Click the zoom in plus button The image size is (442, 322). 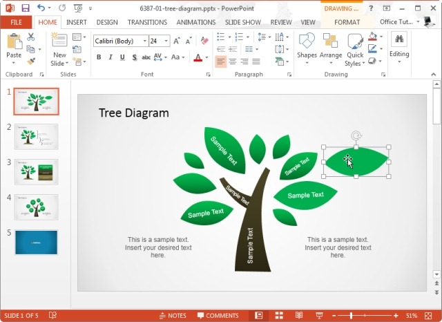(x=396, y=316)
